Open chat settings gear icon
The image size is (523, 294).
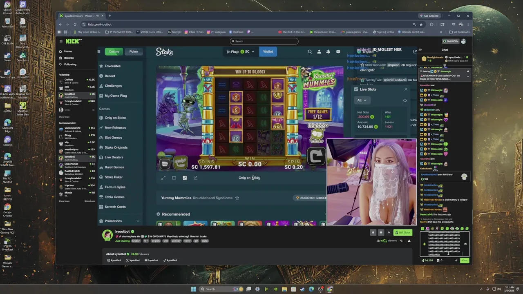point(456,260)
